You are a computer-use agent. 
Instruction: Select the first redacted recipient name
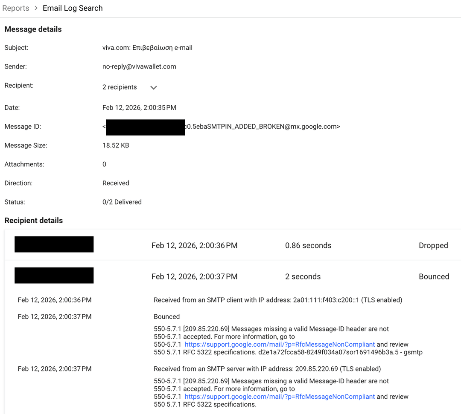pyautogui.click(x=54, y=244)
